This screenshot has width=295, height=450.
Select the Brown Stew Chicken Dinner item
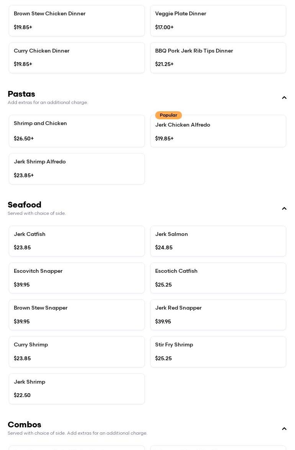pyautogui.click(x=77, y=21)
